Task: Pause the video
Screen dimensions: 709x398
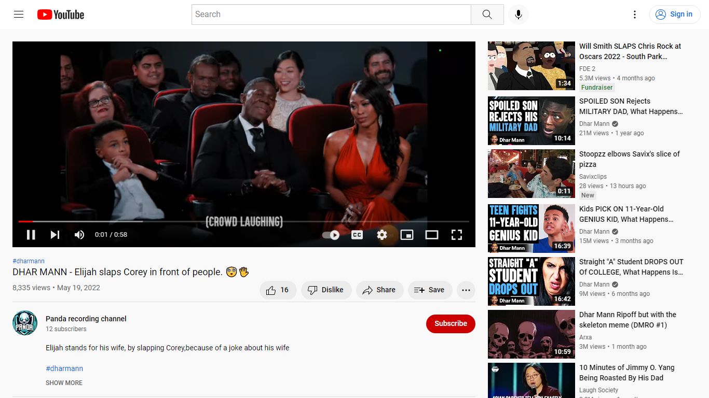Action: pyautogui.click(x=31, y=235)
